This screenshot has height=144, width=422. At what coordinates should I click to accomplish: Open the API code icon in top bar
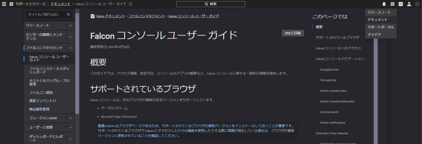point(401,4)
